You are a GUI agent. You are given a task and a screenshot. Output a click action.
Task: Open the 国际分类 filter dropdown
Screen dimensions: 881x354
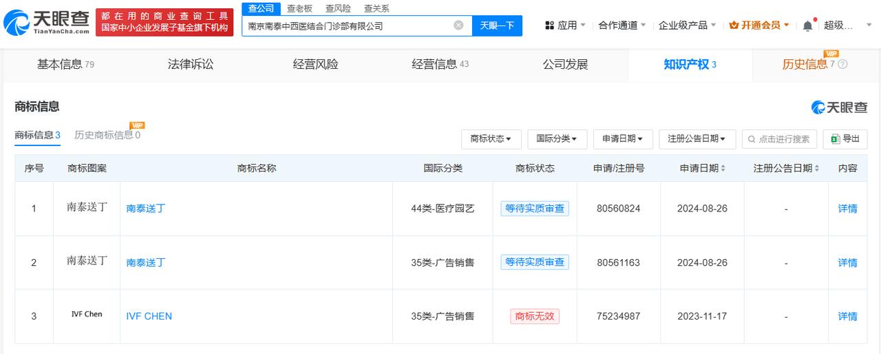pos(557,138)
